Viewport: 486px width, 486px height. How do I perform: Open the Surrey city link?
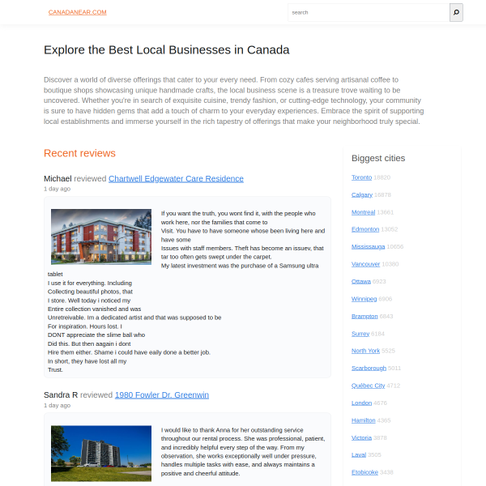click(x=360, y=334)
